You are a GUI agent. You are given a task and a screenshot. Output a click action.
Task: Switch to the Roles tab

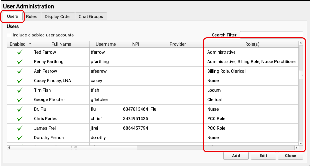(x=31, y=17)
